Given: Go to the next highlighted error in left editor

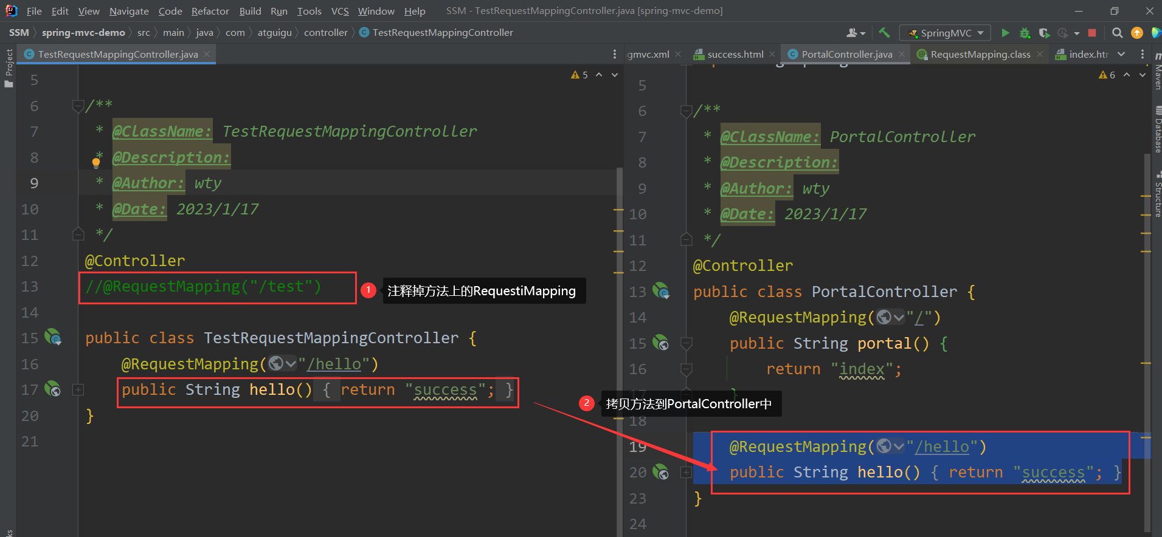Looking at the screenshot, I should click(615, 75).
